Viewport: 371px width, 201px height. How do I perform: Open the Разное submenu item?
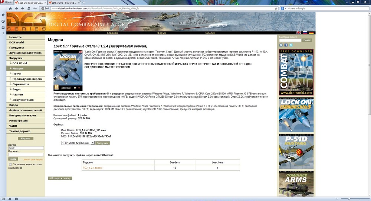click(x=26, y=95)
